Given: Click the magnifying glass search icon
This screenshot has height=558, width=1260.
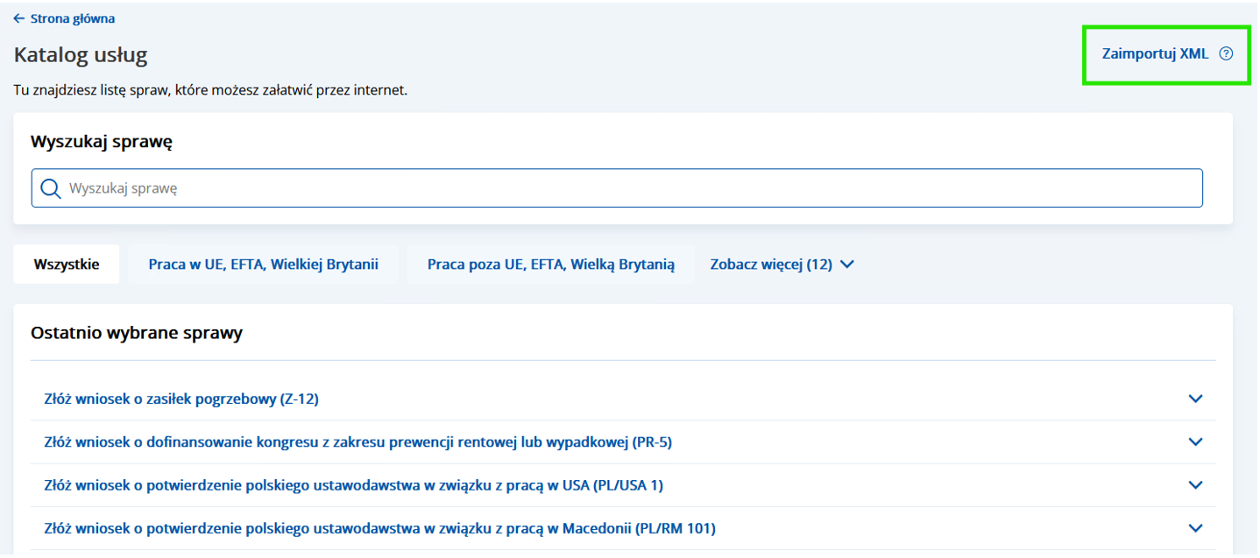Looking at the screenshot, I should 51,188.
